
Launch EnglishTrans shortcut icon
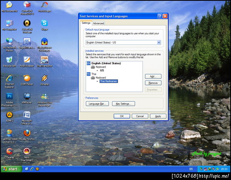[27, 43]
